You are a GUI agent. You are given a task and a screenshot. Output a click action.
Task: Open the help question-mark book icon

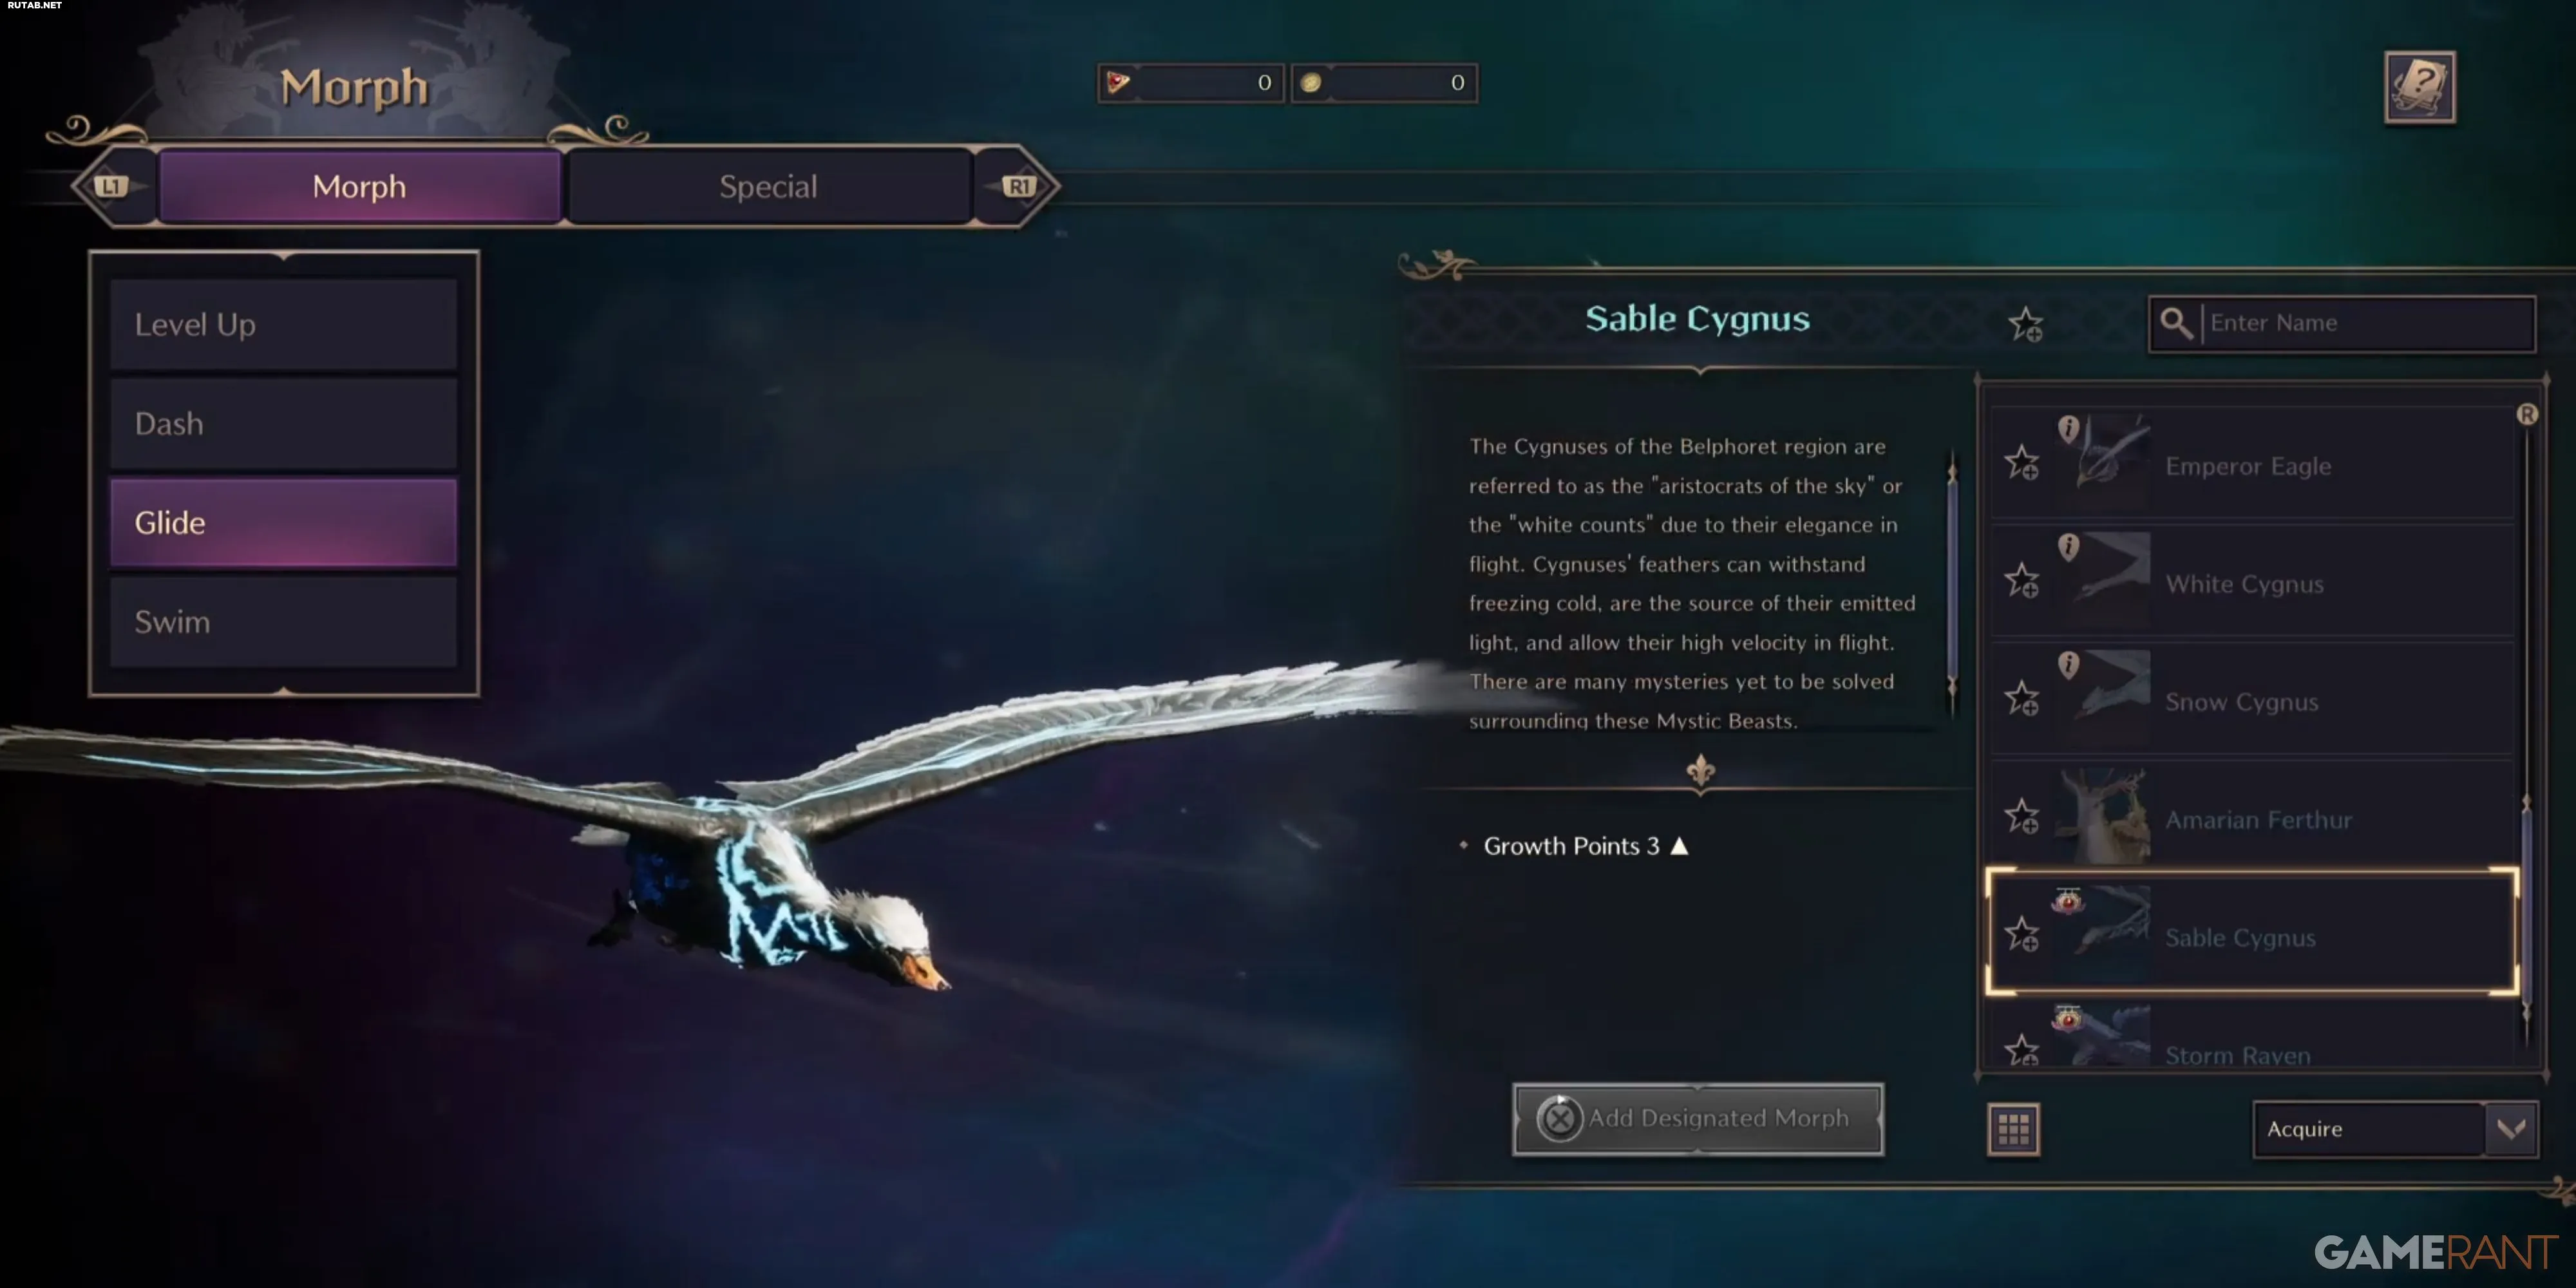(2419, 87)
